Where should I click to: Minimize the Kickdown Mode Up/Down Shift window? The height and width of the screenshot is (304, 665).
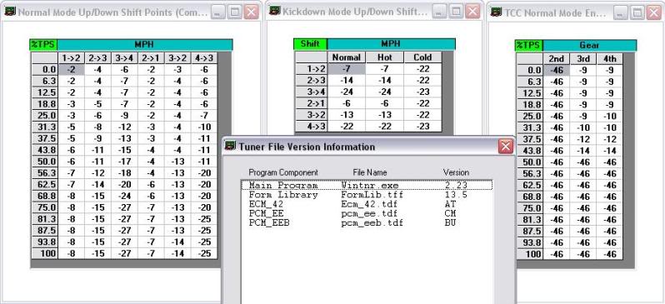click(x=439, y=12)
